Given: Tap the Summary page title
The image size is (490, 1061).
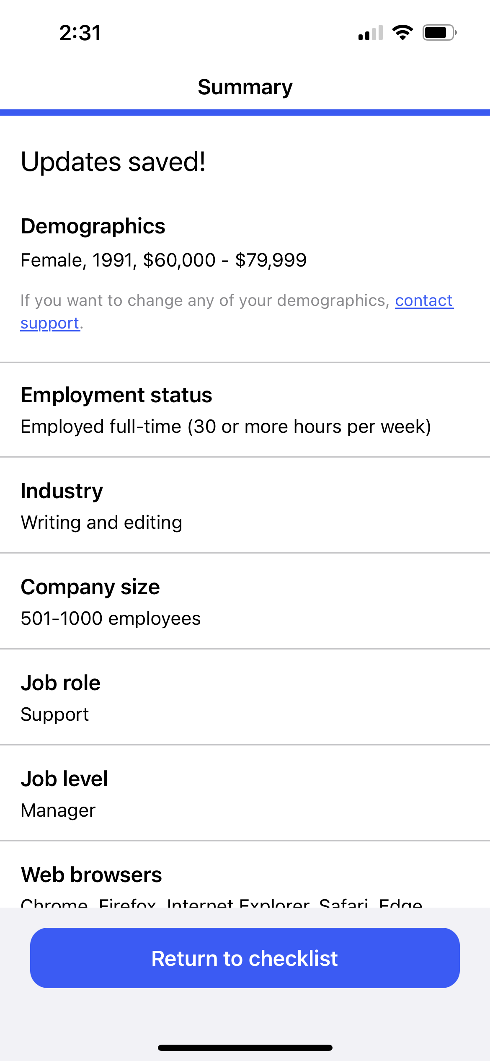Looking at the screenshot, I should [245, 88].
